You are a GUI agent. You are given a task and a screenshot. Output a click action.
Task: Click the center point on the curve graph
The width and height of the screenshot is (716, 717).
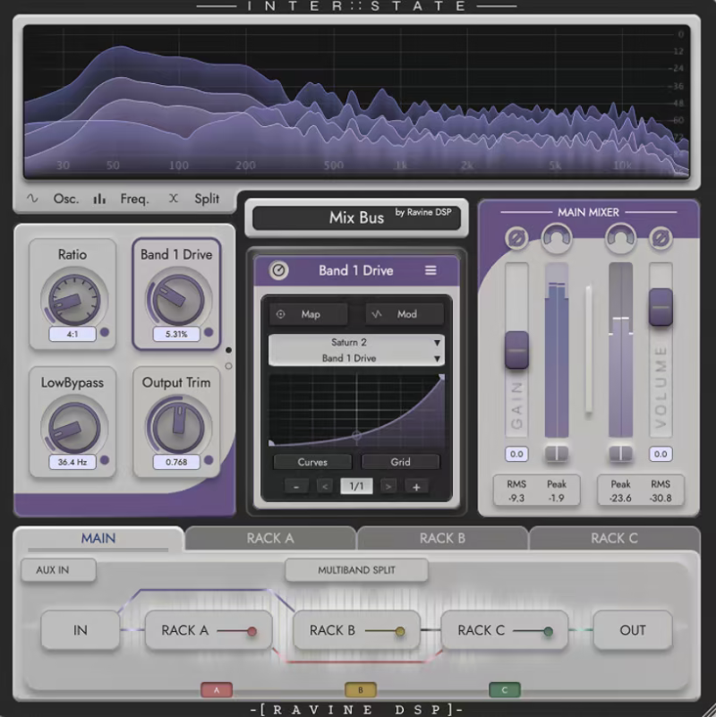356,436
